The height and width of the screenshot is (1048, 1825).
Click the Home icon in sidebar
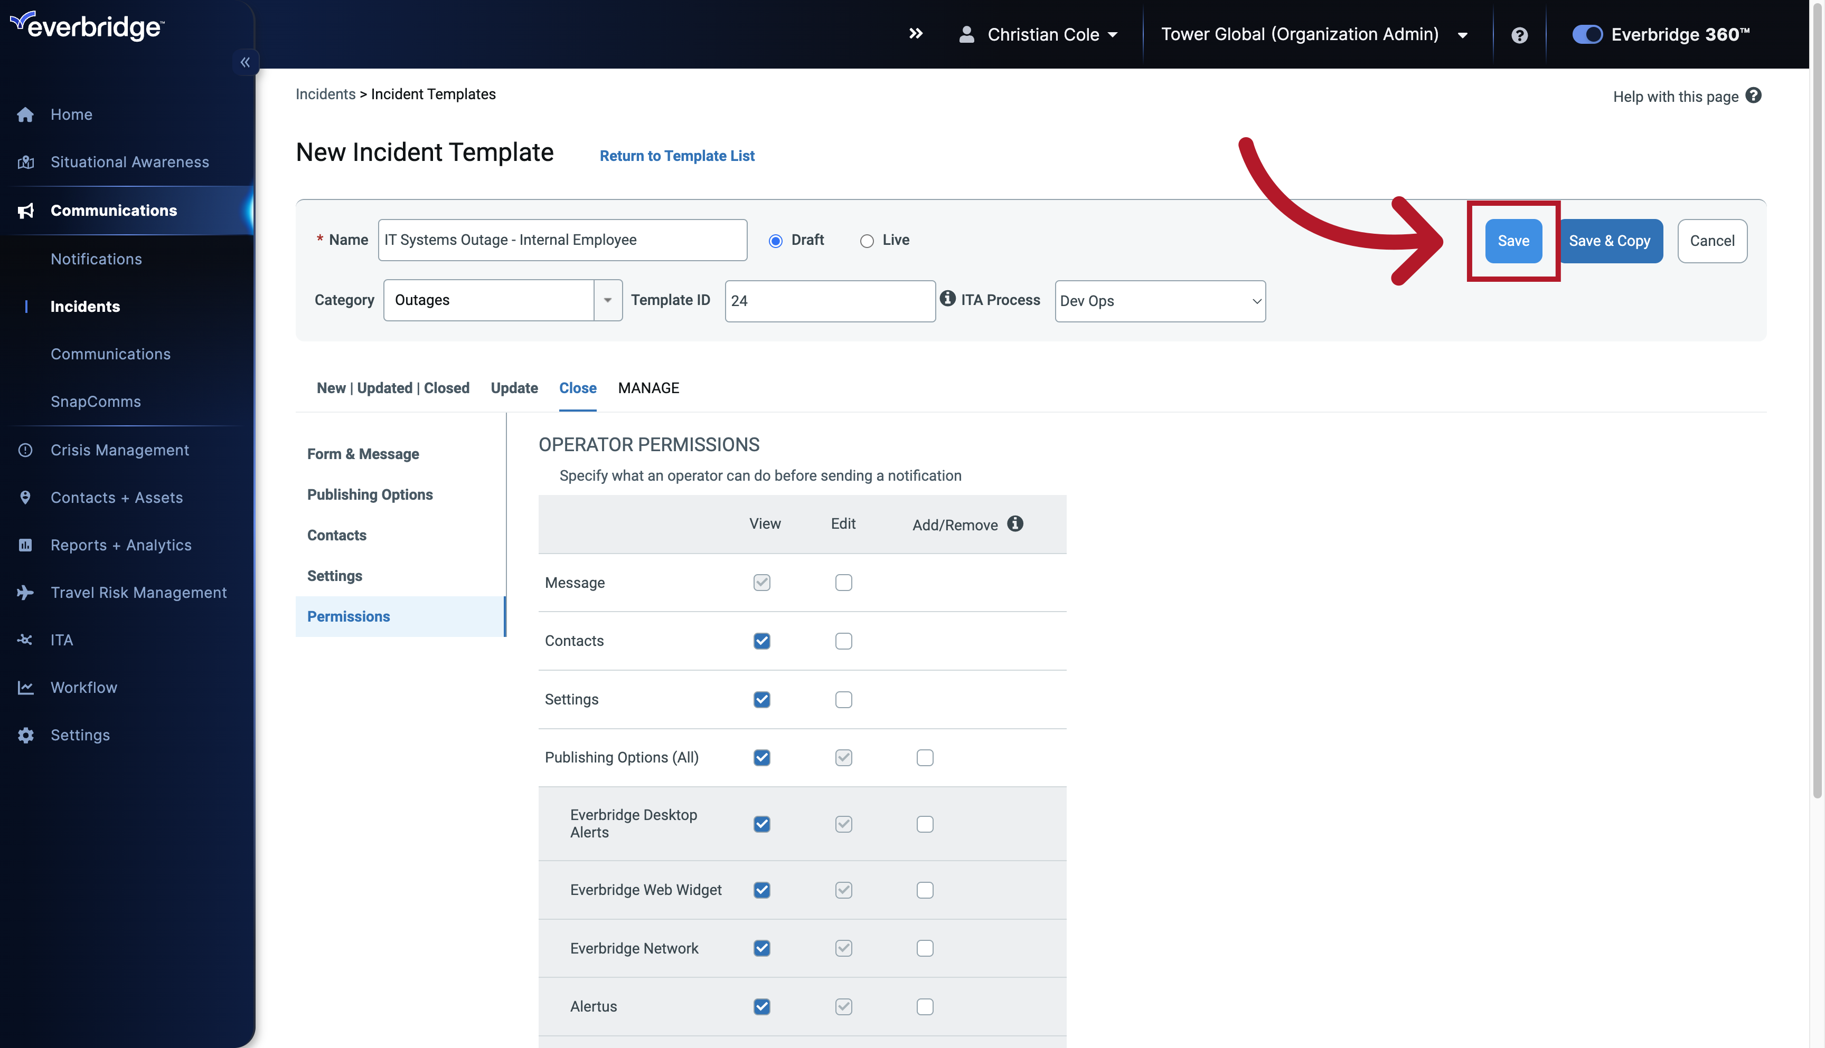[x=25, y=115]
